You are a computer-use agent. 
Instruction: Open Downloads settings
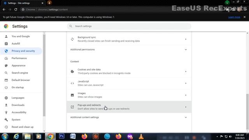point(18,105)
